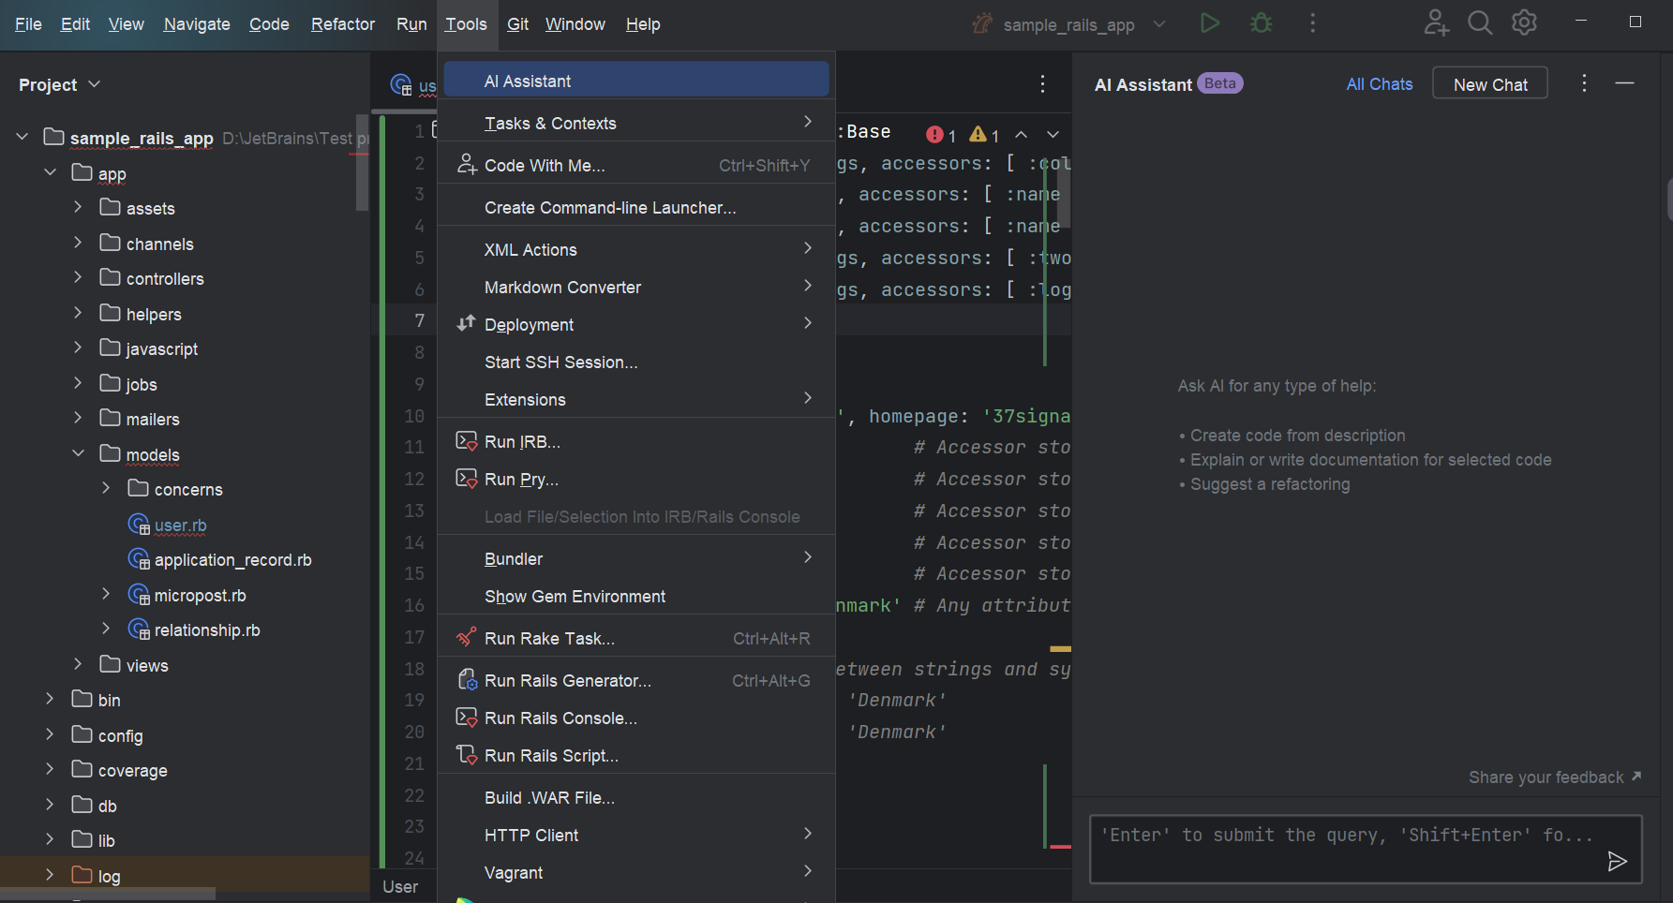Collapse the models folder
The width and height of the screenshot is (1673, 903).
[x=78, y=453]
